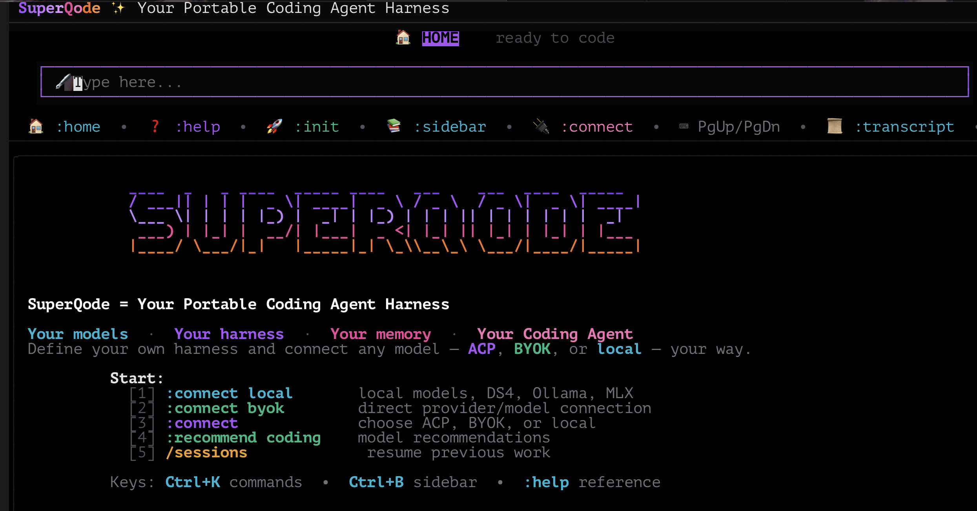The height and width of the screenshot is (511, 977).
Task: Click the books icon next to :sidebar
Action: (394, 126)
